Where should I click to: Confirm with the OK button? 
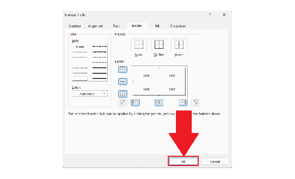click(183, 162)
